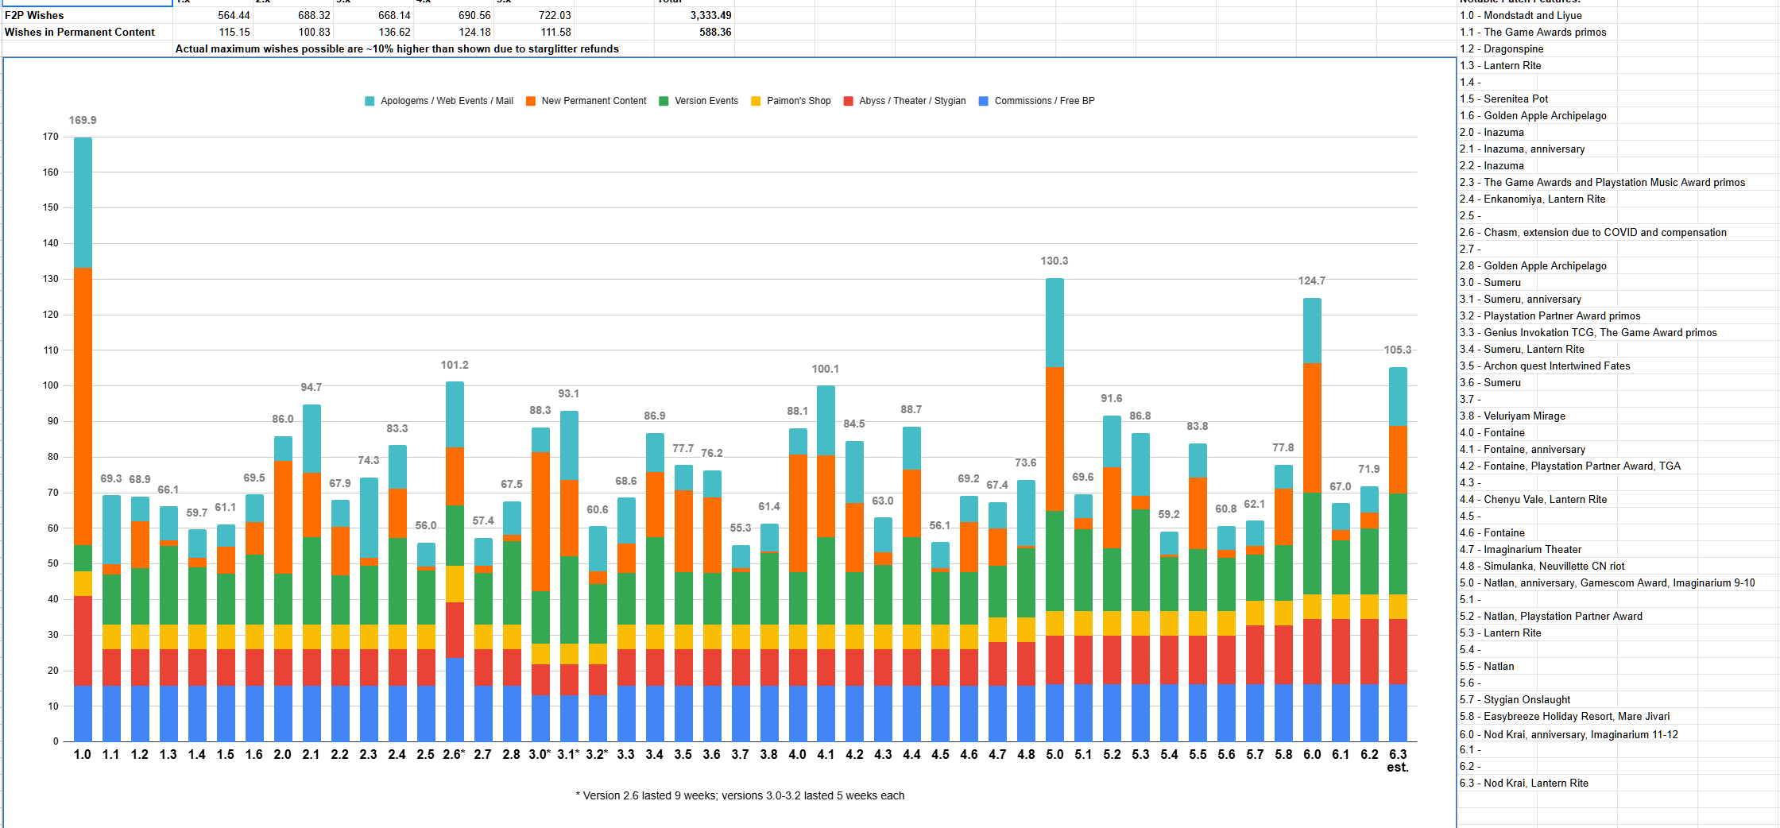Viewport: 1780px width, 828px height.
Task: Click the 169.9 data label above the 1.0 bar
Action: [83, 120]
